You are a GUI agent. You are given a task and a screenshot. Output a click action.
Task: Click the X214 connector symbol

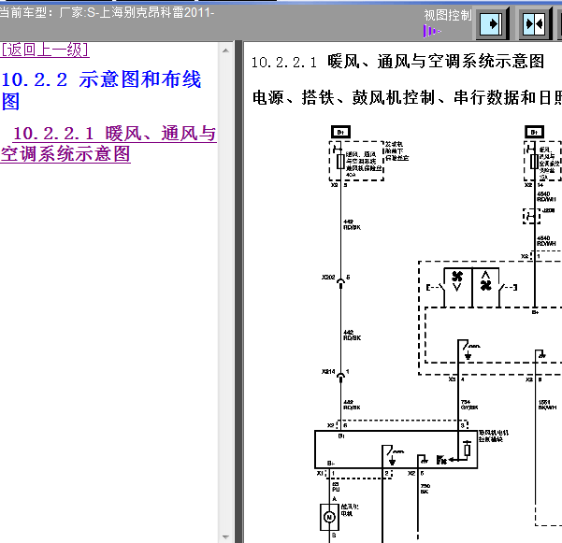coord(340,376)
